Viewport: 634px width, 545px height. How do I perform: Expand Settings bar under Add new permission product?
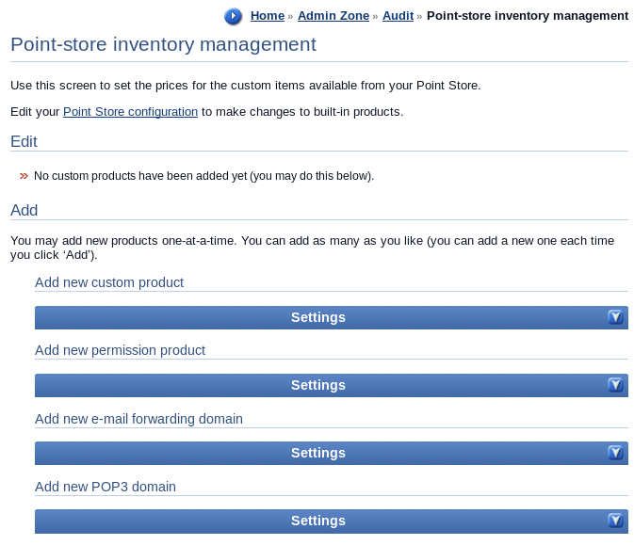click(318, 385)
